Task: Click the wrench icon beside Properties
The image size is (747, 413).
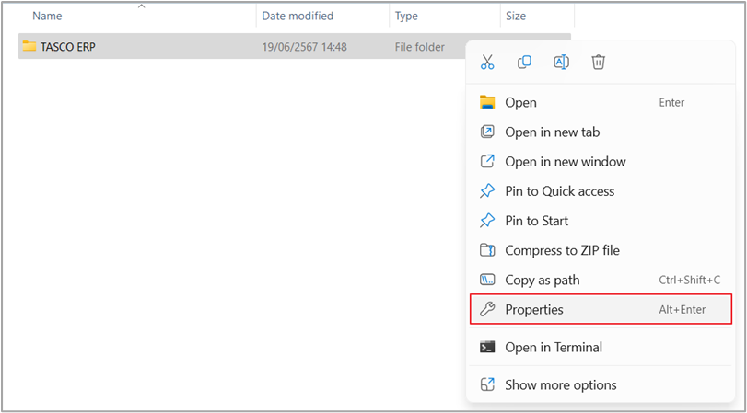Action: 488,309
